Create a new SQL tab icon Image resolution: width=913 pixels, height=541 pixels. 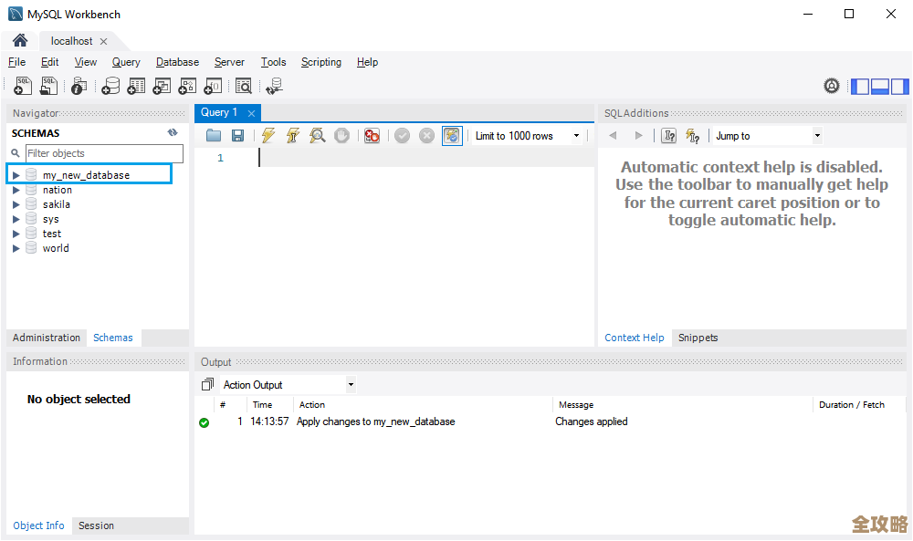coord(23,86)
